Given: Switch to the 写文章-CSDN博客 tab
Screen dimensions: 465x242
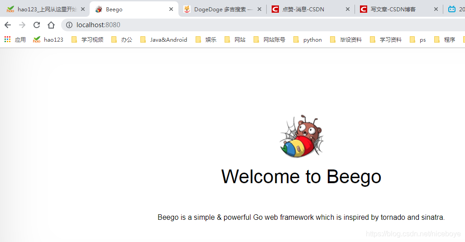Looking at the screenshot, I should (x=399, y=9).
